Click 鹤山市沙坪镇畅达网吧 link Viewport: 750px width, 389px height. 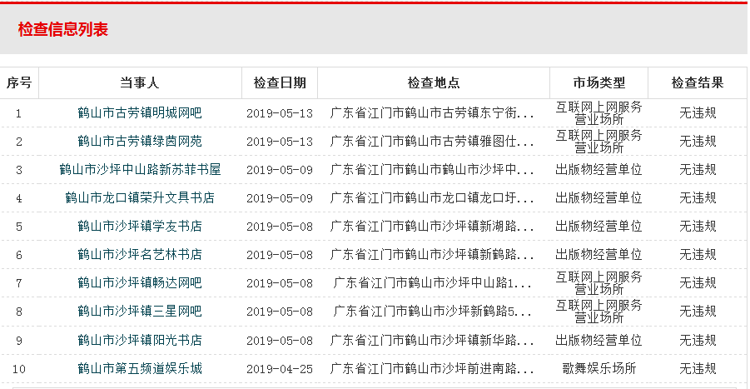point(140,283)
